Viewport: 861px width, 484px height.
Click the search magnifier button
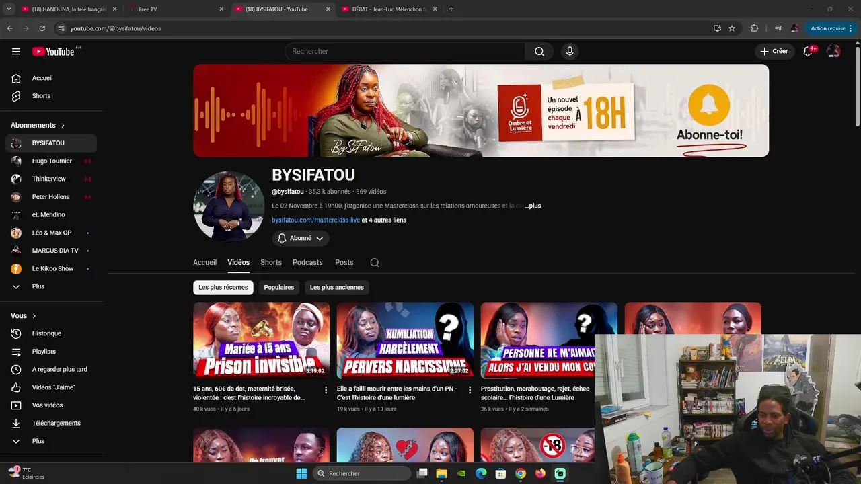[x=539, y=52]
